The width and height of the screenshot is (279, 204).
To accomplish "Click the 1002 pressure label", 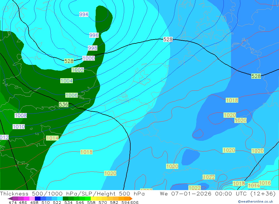I will click(x=78, y=70).
